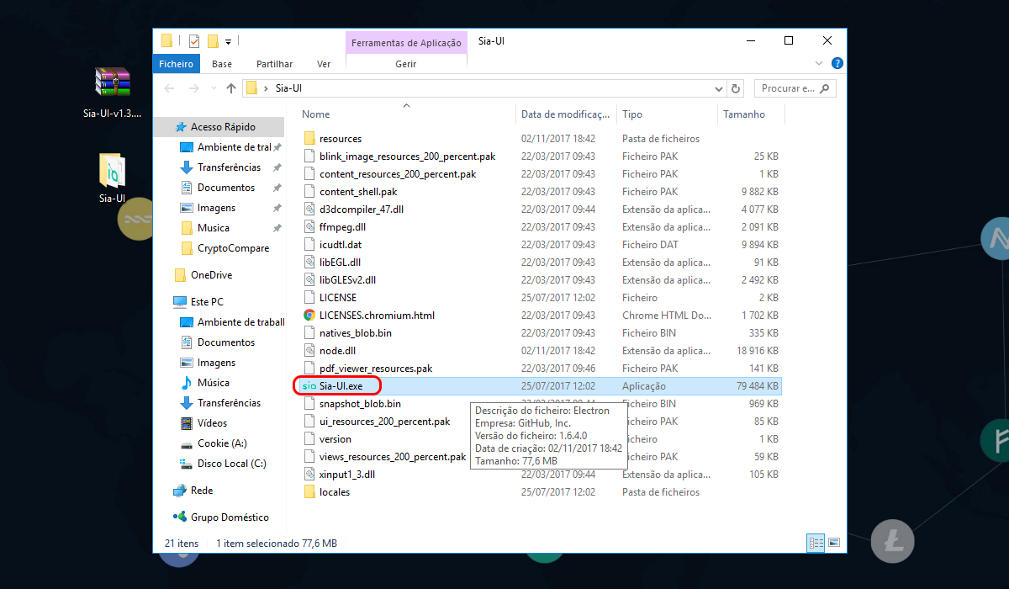1009x589 pixels.
Task: Select the ffmpeg.dll file icon
Action: 309,227
